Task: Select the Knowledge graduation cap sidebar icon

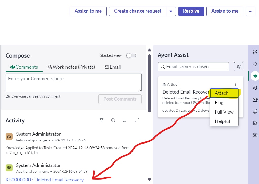Action: pyautogui.click(x=255, y=76)
